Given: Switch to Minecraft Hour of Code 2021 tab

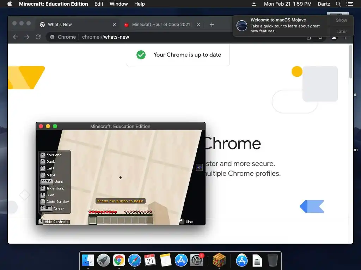Looking at the screenshot, I should (161, 25).
